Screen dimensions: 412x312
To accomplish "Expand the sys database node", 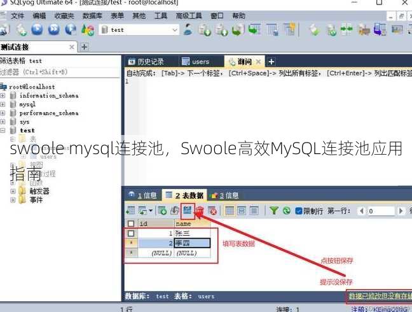I will (x=3, y=122).
